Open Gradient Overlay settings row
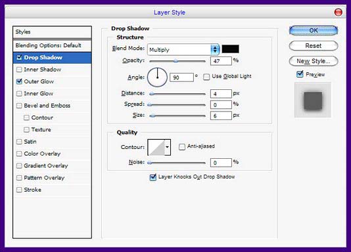This screenshot has height=252, width=351. (x=52, y=166)
